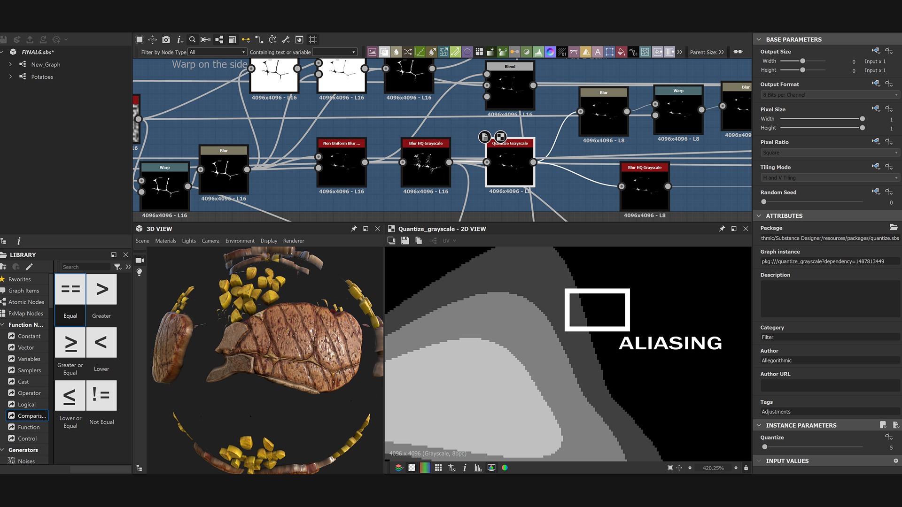The image size is (902, 507).
Task: Click the tiling grid icon in 2D view
Action: [x=439, y=468]
